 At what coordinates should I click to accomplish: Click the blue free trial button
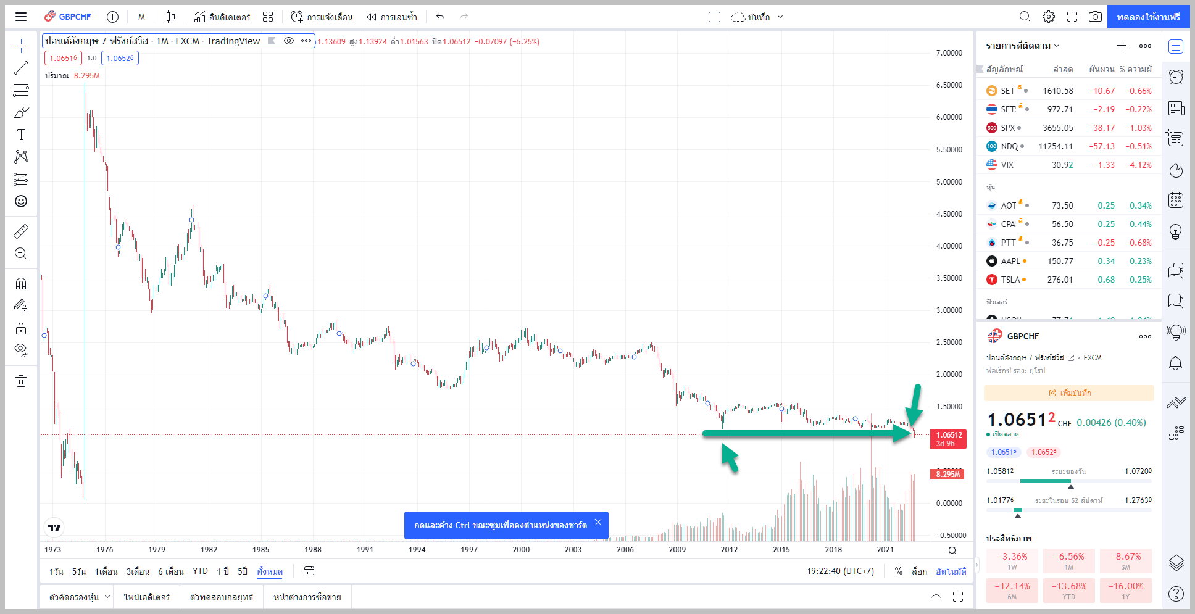coord(1148,17)
